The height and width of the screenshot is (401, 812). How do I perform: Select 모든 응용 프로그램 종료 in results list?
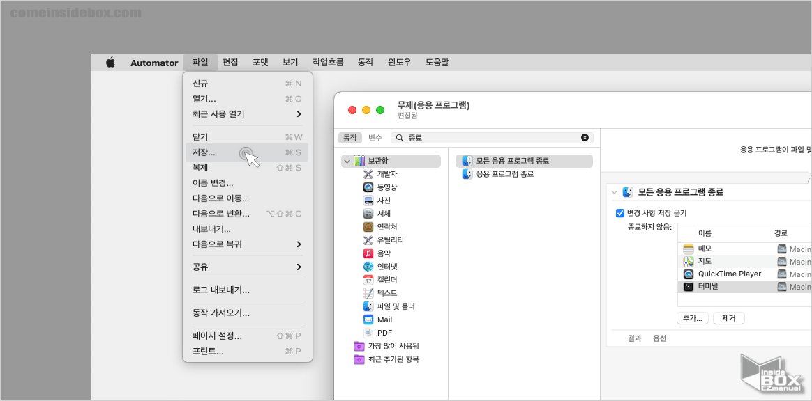click(524, 161)
